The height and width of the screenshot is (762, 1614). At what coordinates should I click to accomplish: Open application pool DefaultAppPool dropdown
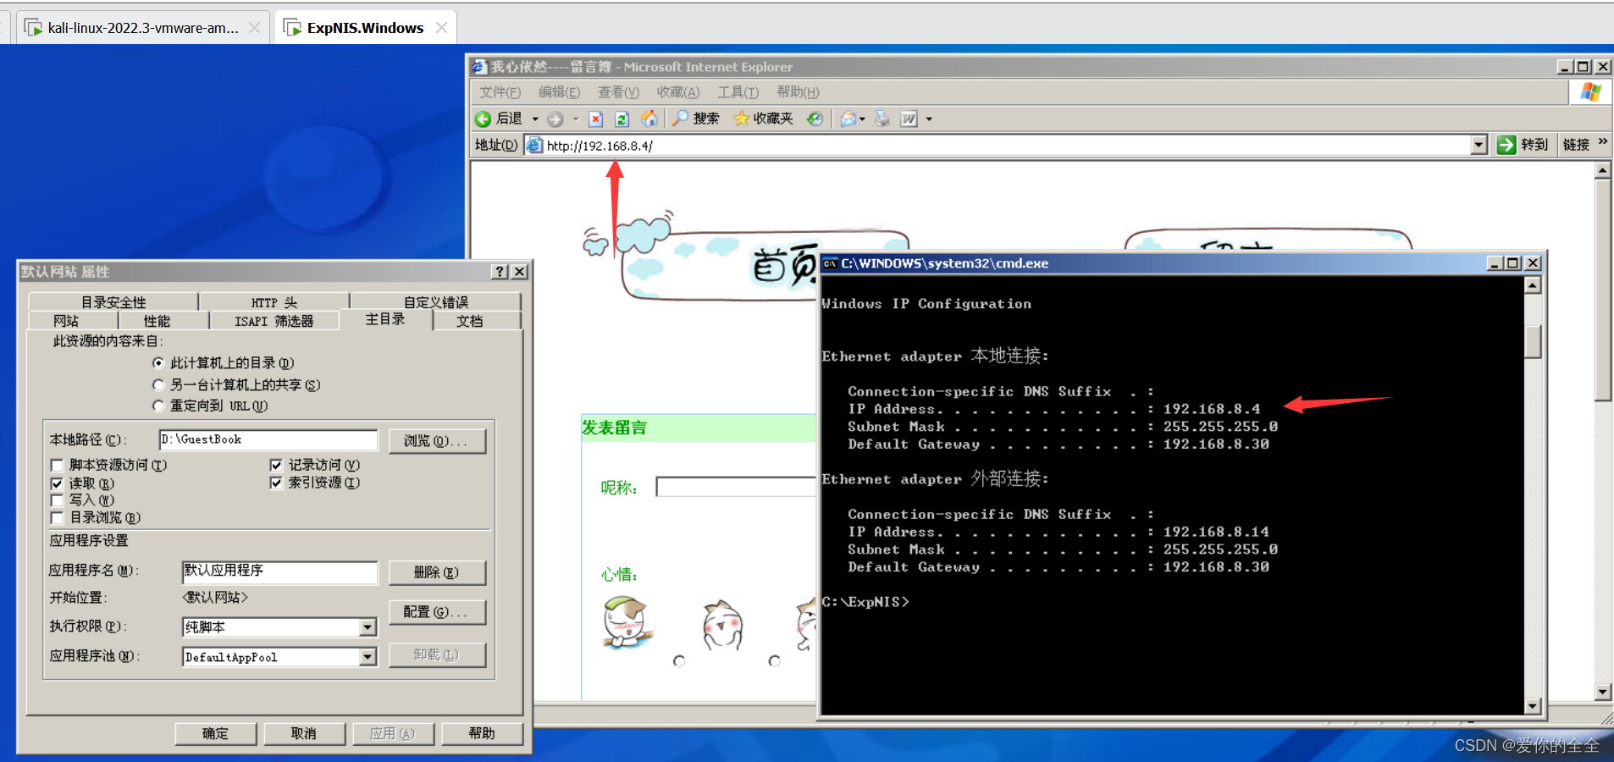[368, 657]
